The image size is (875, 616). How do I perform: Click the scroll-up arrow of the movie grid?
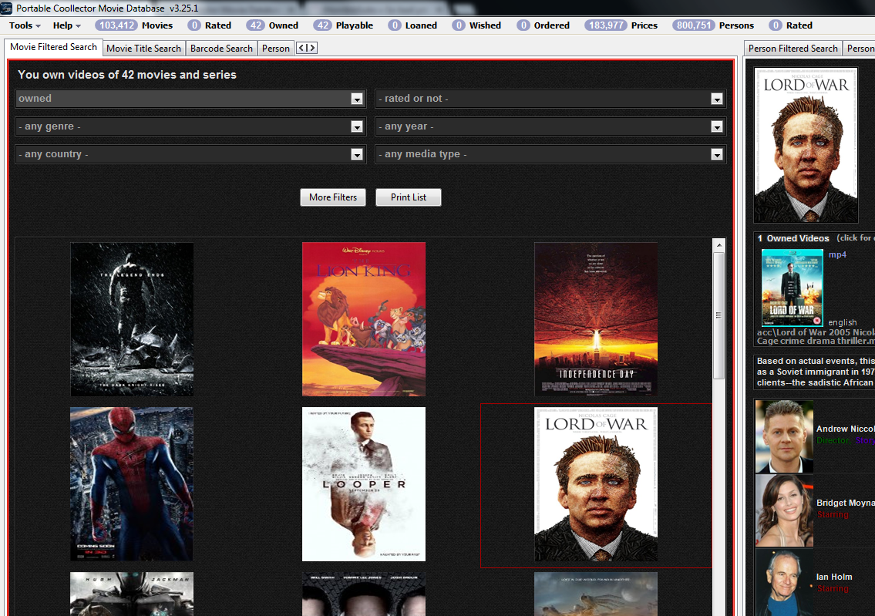coord(719,245)
